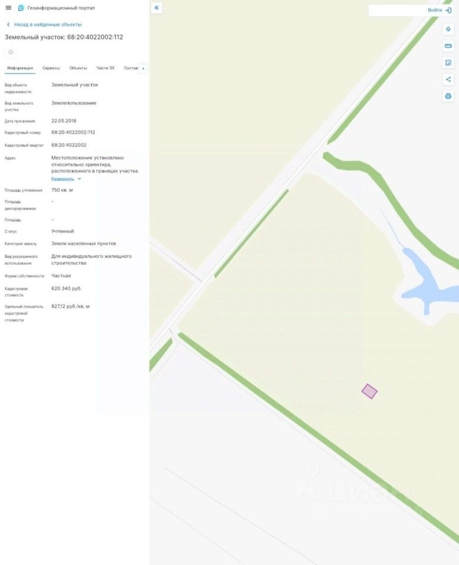Image resolution: width=459 pixels, height=565 pixels.
Task: Select the Информация tab
Action: 20,68
